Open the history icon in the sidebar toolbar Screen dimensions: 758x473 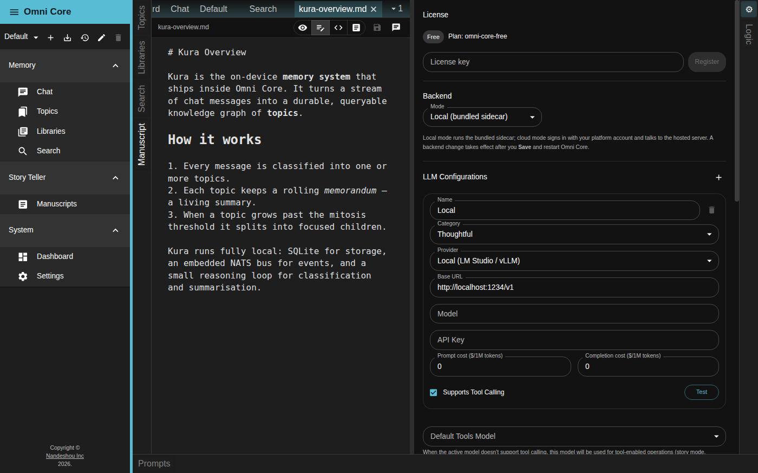[x=84, y=37]
